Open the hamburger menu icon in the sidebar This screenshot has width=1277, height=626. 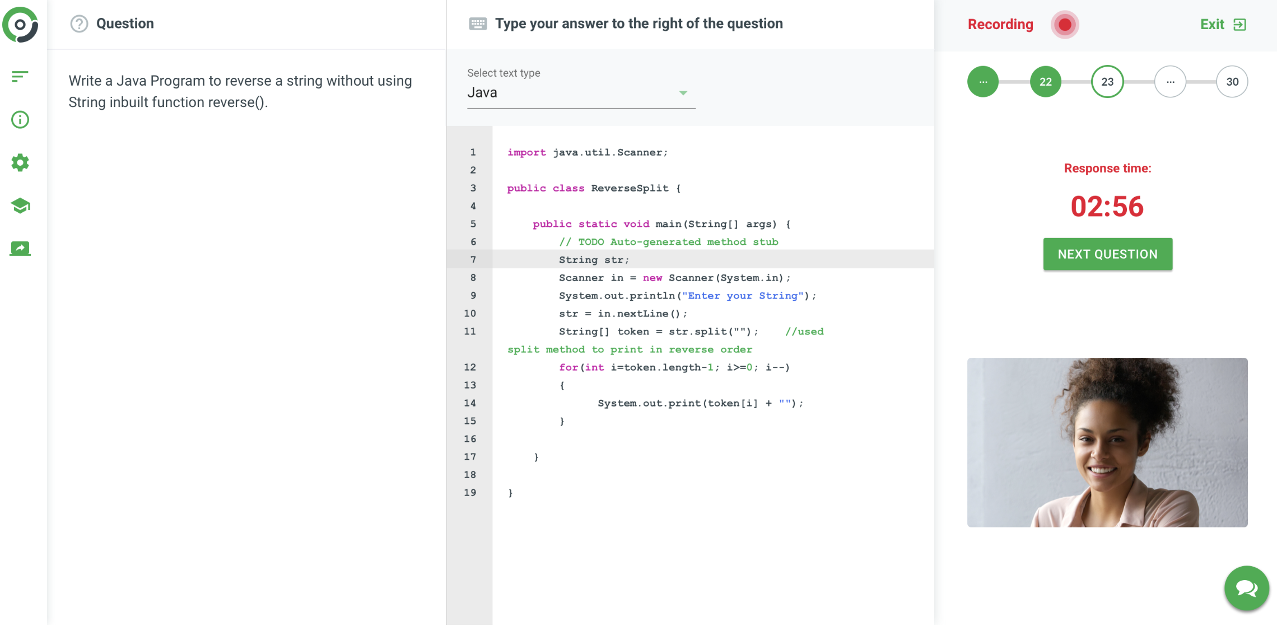click(x=20, y=76)
